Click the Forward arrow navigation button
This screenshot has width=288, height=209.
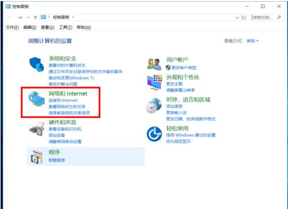click(x=20, y=17)
